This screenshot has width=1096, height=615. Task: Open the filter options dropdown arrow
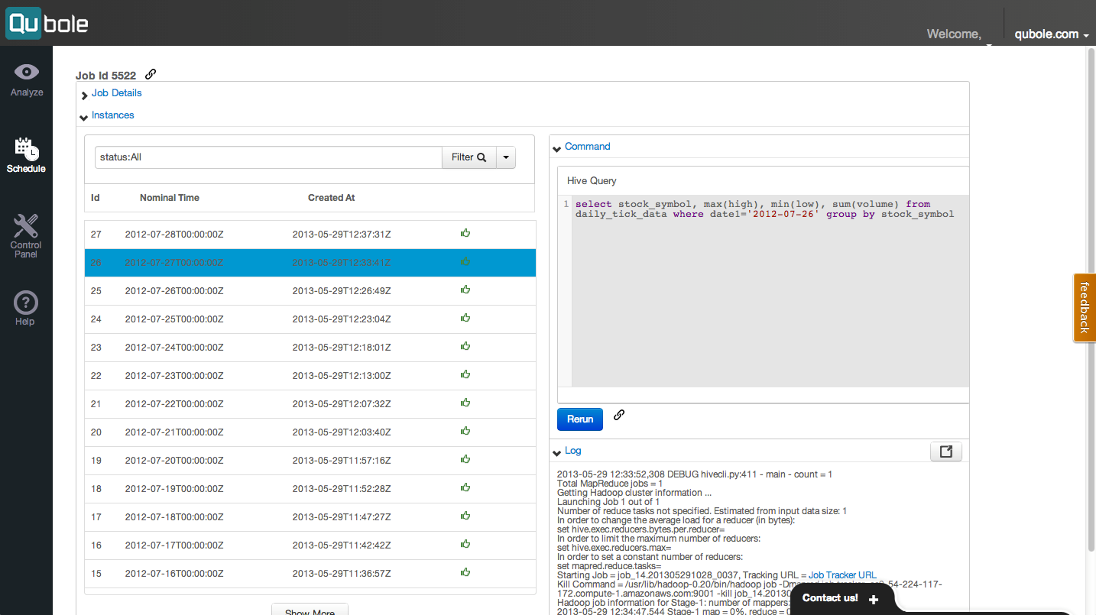click(506, 157)
